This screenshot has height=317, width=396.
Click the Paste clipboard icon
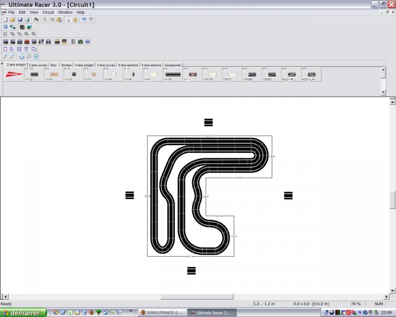point(59,19)
